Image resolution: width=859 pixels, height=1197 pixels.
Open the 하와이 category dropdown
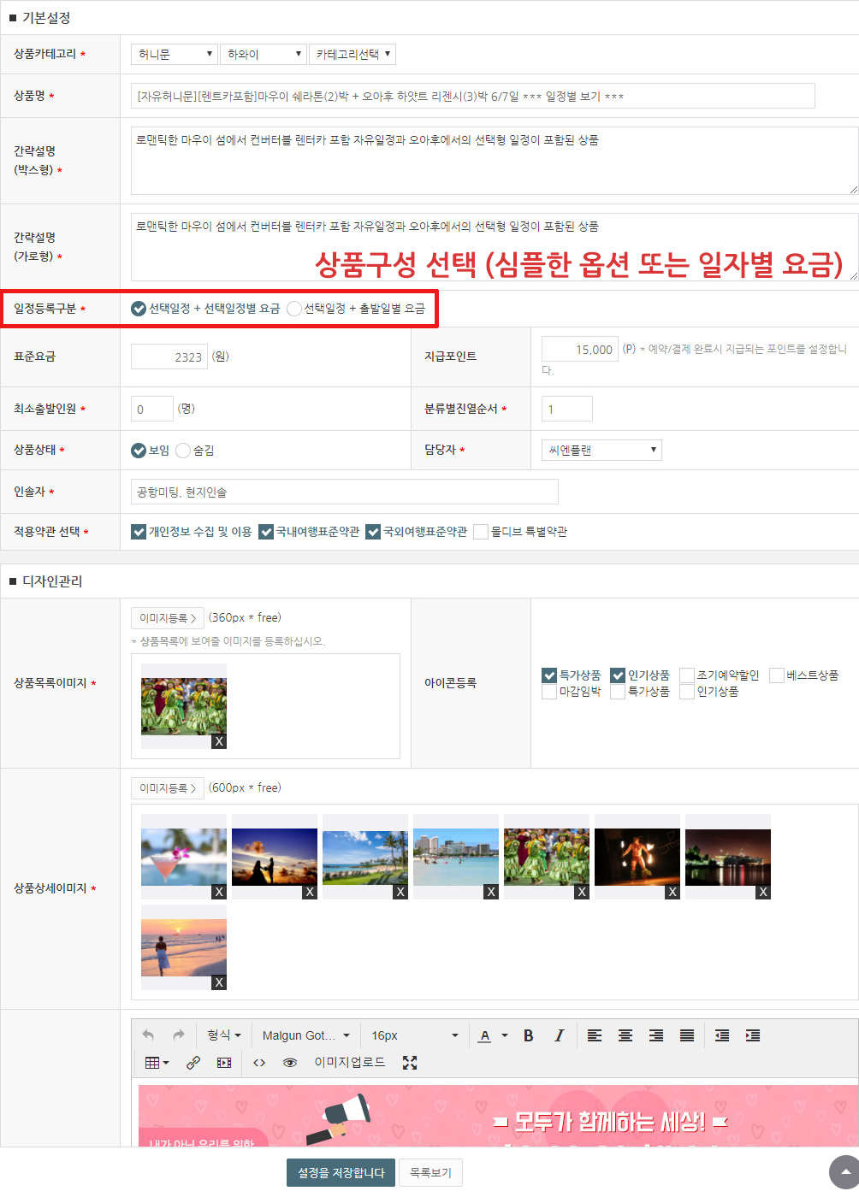click(x=264, y=54)
